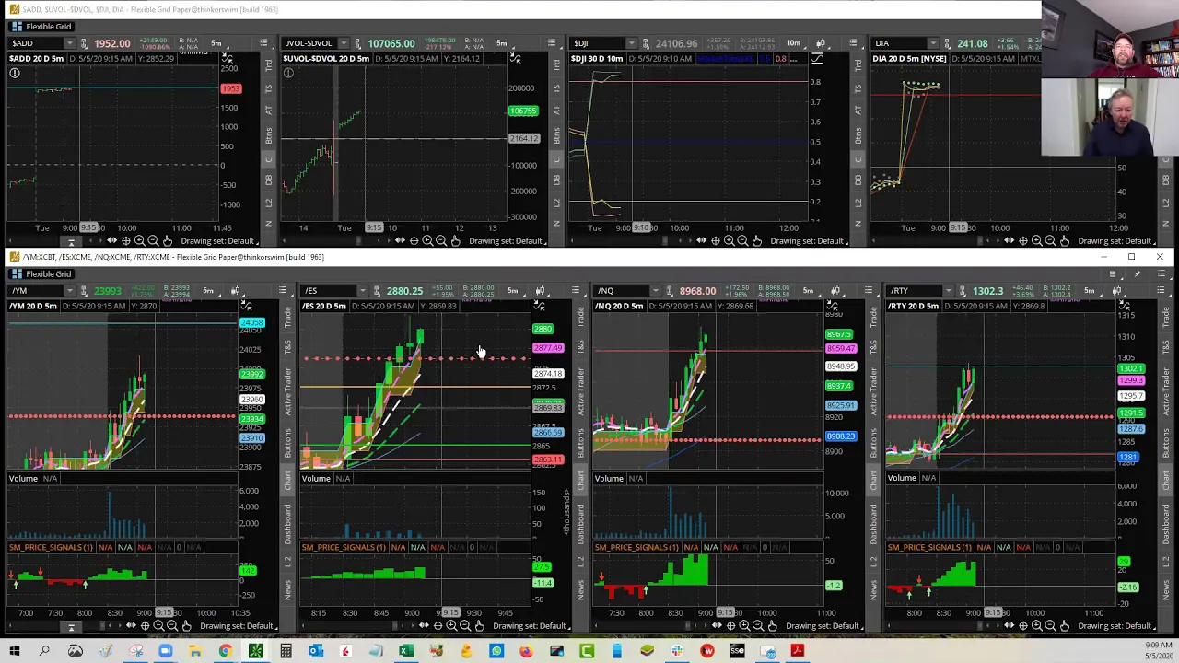Click the magenta 2877.49 price label on /ES
The width and height of the screenshot is (1179, 663).
pos(548,348)
